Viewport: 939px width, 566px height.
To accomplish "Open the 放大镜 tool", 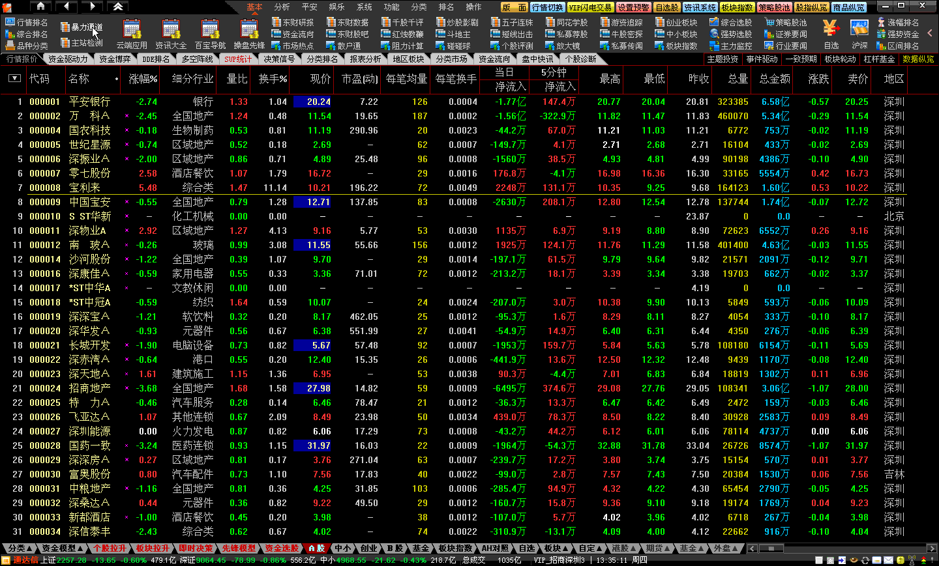I will [563, 46].
